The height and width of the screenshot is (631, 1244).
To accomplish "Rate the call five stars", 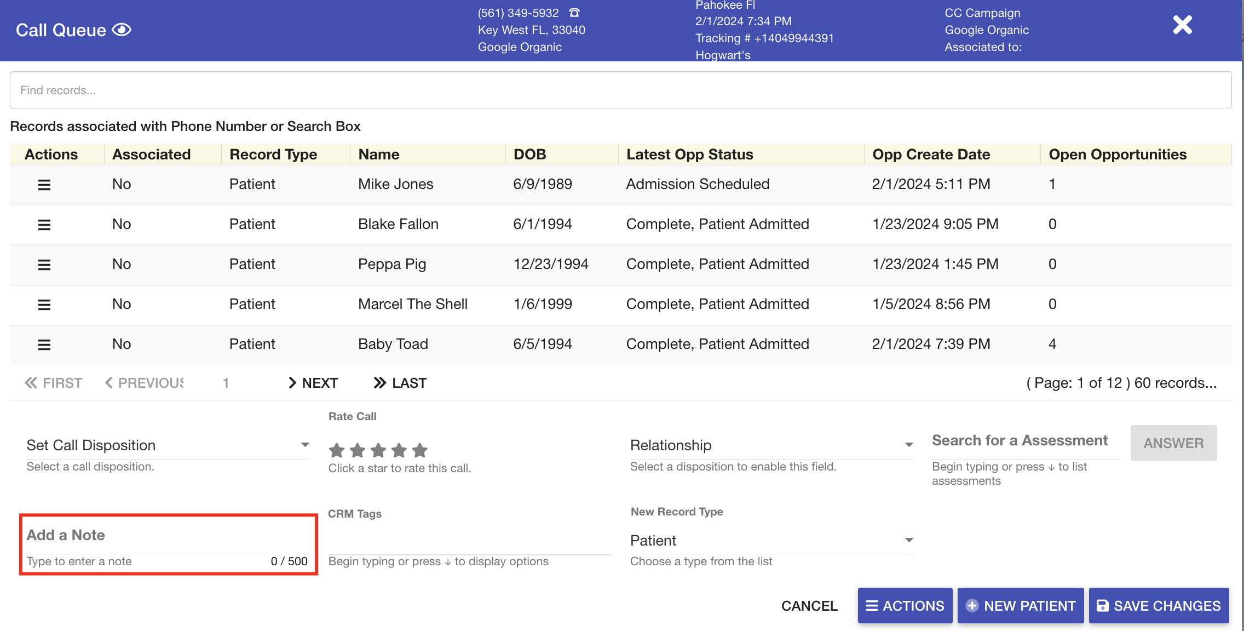I will (x=420, y=450).
